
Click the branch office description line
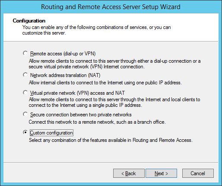pos(97,122)
